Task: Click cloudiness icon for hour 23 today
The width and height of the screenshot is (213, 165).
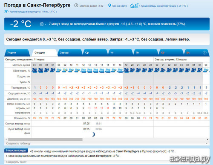Action: point(150,70)
